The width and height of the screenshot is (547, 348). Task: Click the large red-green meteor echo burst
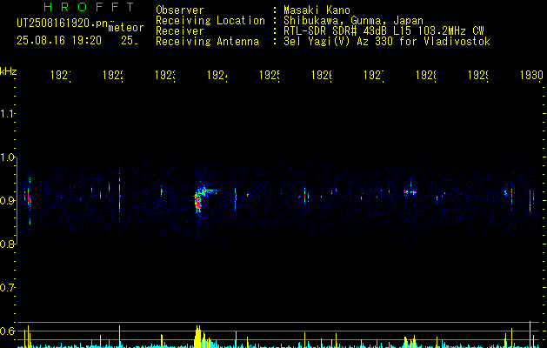(x=198, y=201)
